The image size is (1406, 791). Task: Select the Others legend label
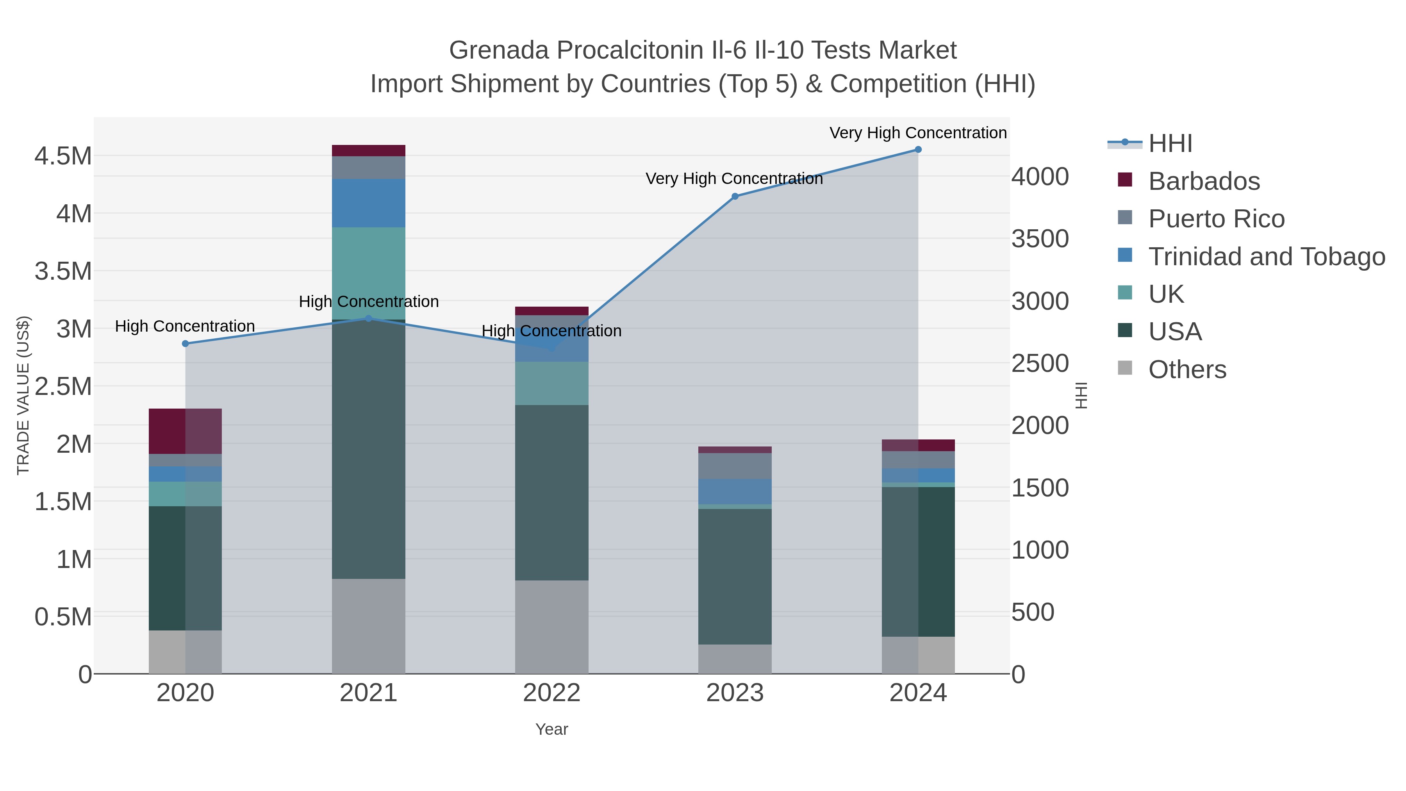[1187, 370]
